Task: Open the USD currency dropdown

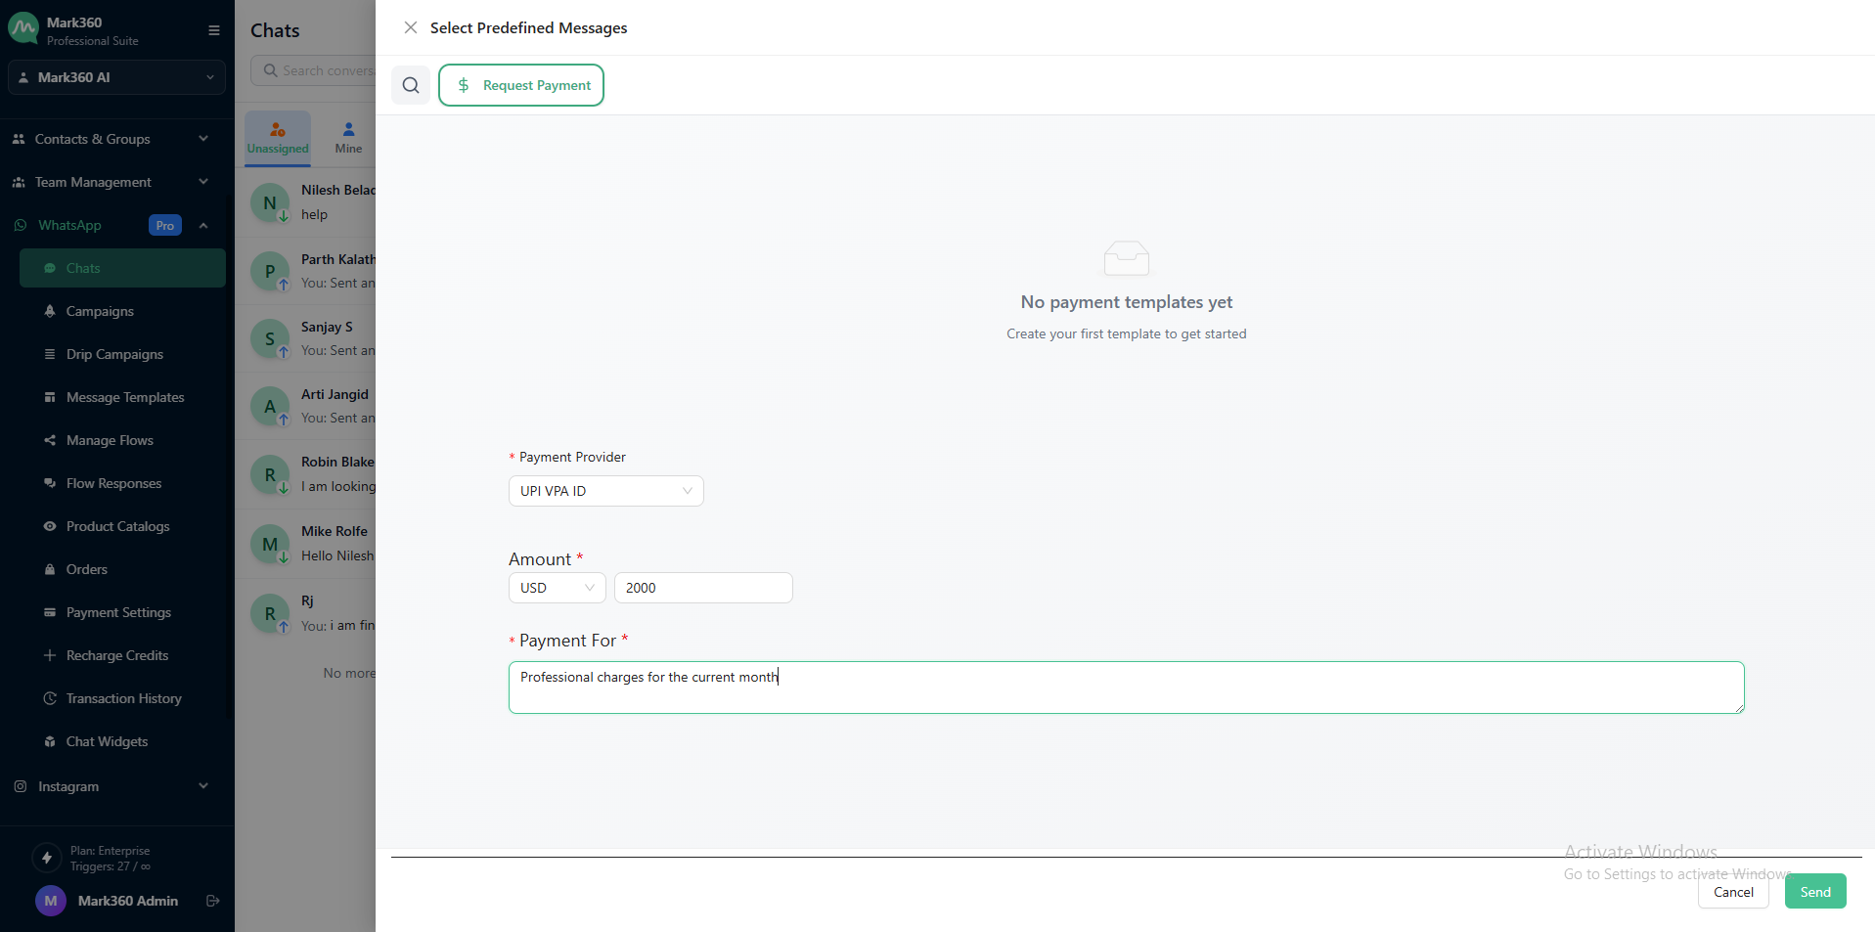Action: (557, 588)
